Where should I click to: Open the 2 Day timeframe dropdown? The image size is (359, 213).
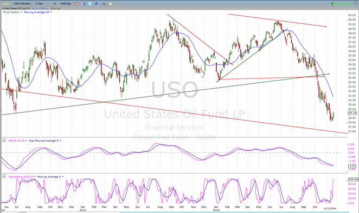point(55,4)
